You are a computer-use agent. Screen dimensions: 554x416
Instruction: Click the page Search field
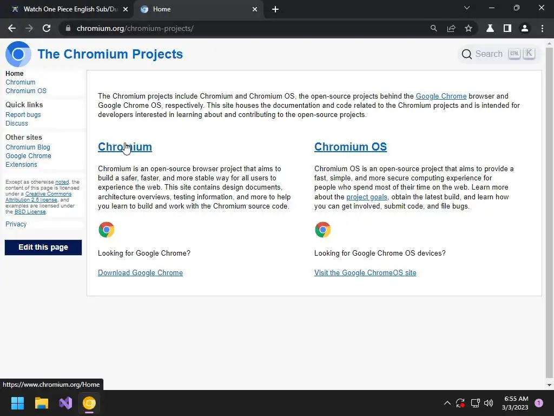[498, 54]
